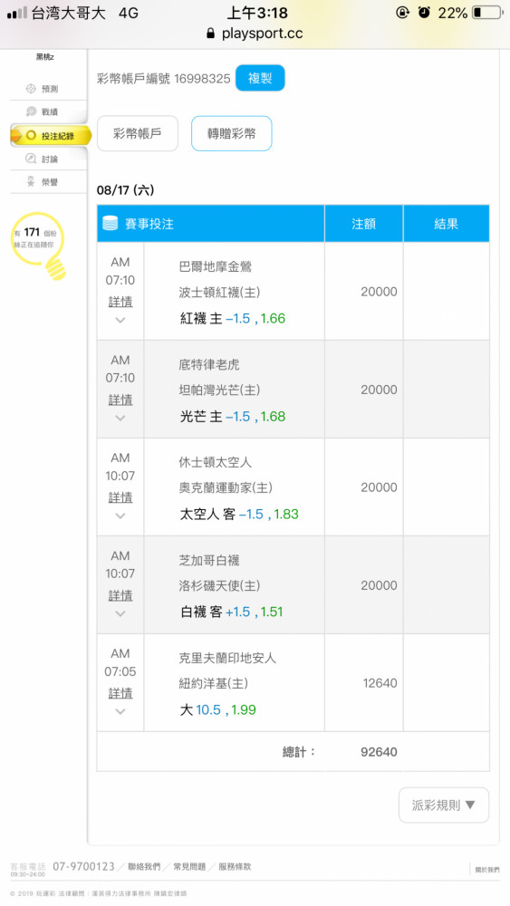Expand the chevron under the 紅襪 bet

(120, 320)
